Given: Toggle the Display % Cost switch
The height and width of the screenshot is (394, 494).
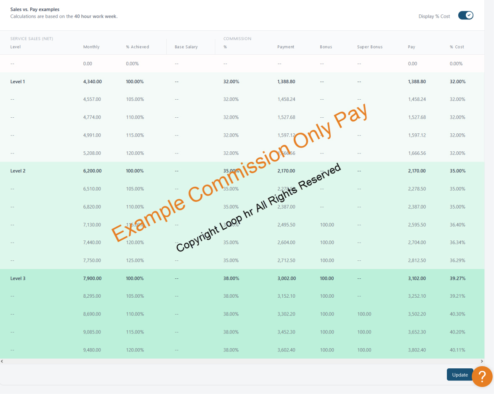Looking at the screenshot, I should (x=466, y=16).
